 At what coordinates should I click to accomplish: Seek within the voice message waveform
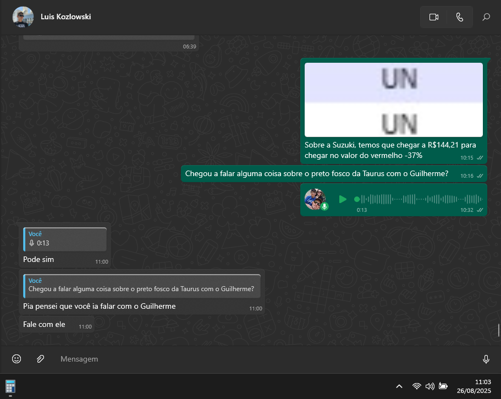[x=418, y=199]
